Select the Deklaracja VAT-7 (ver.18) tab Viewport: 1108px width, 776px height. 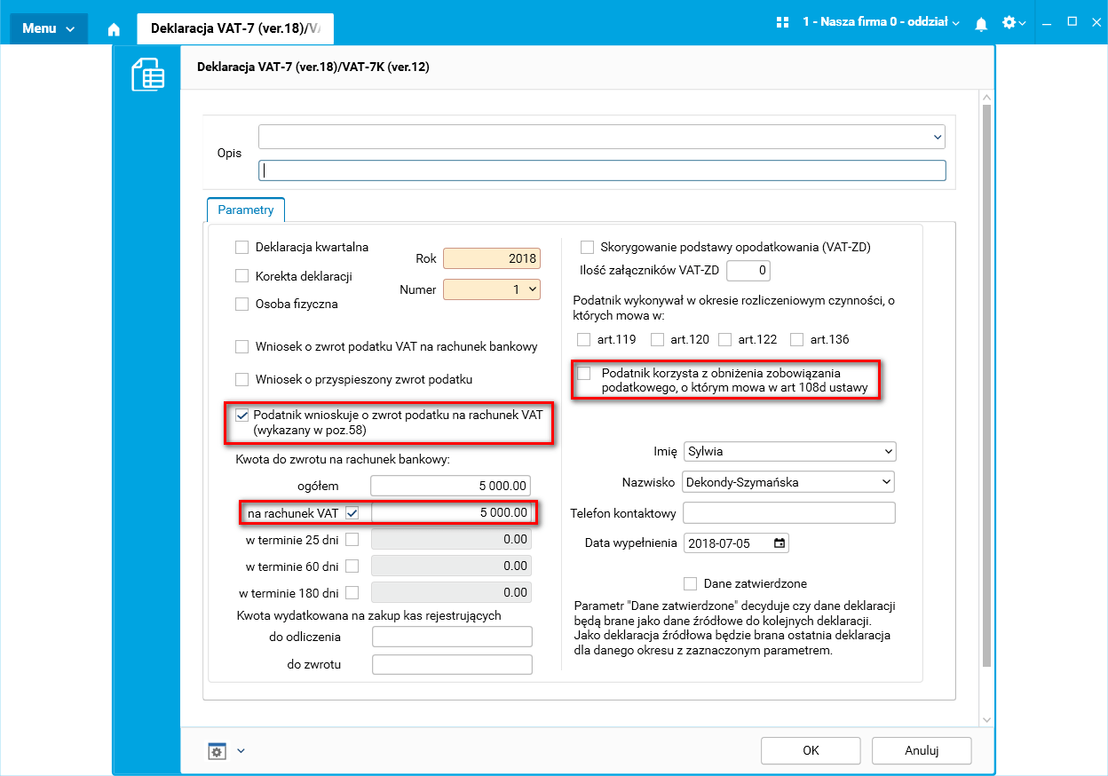234,28
